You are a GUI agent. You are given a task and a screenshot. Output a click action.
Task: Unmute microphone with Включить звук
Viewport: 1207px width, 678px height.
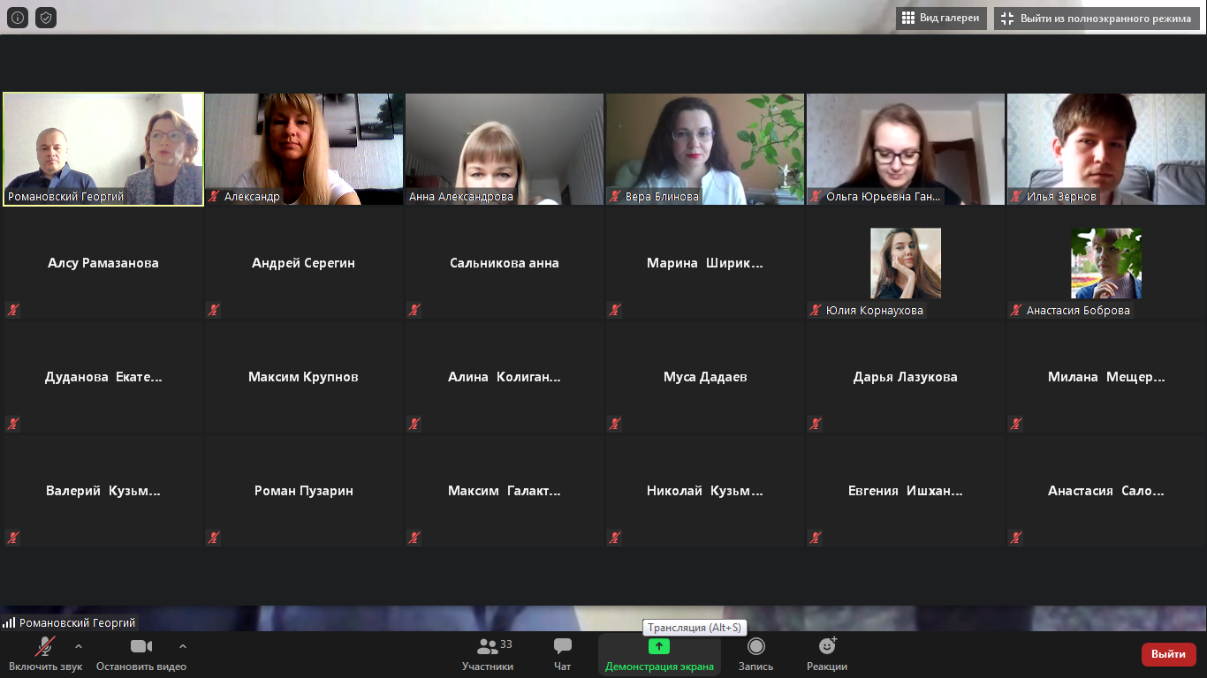pos(46,654)
